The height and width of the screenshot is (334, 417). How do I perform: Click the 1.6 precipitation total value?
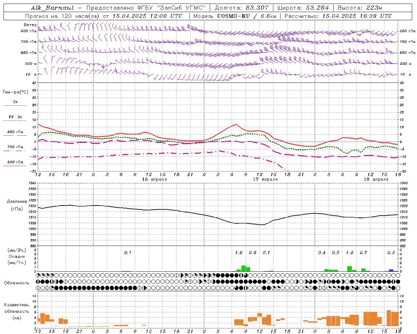click(239, 253)
